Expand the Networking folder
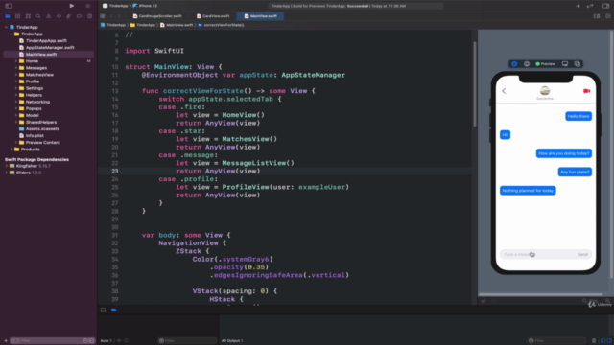 pos(16,102)
